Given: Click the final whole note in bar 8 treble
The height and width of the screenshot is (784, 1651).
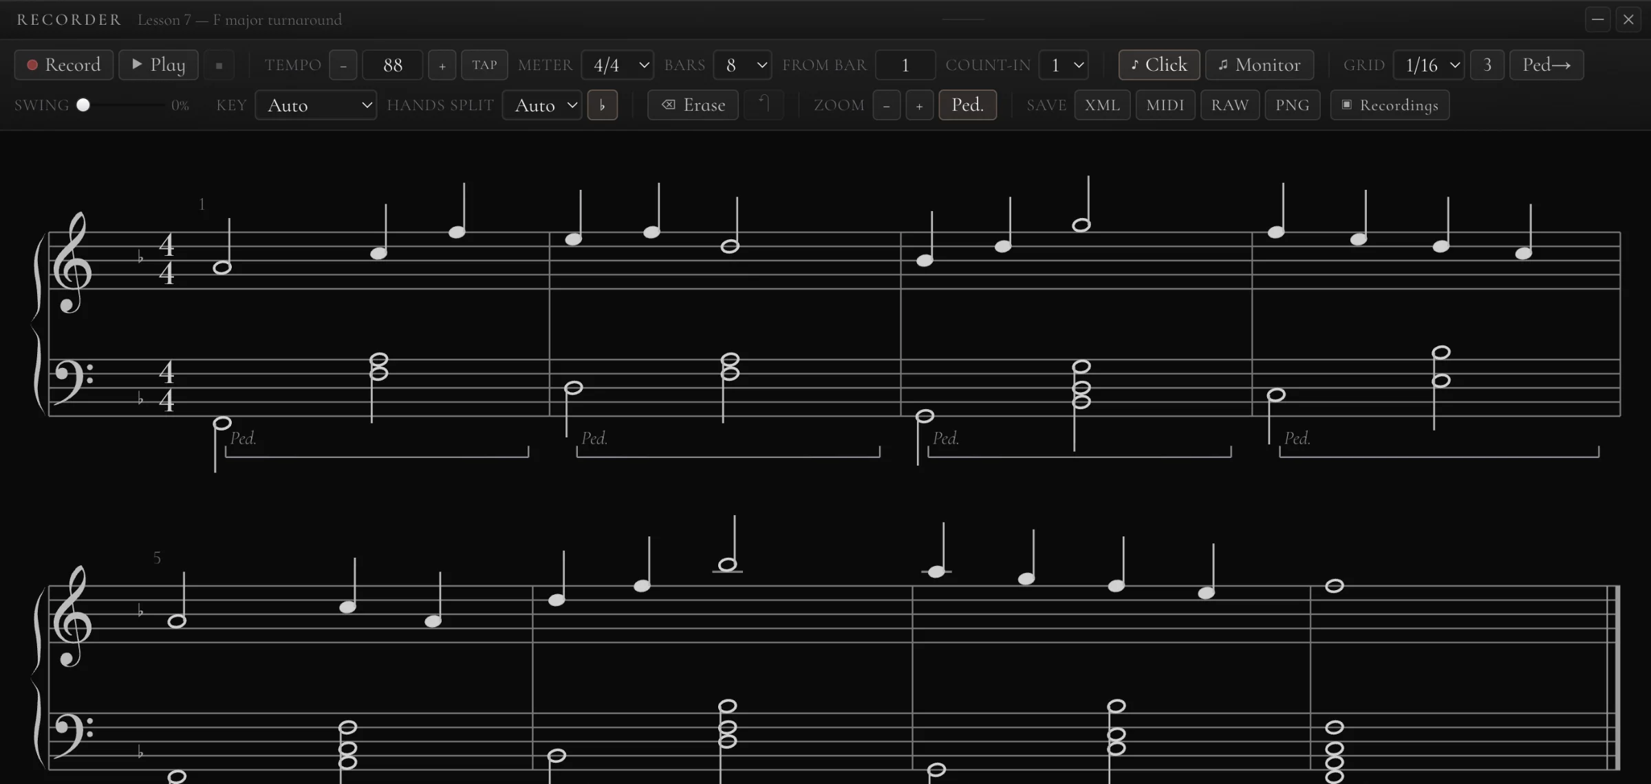Looking at the screenshot, I should 1335,586.
